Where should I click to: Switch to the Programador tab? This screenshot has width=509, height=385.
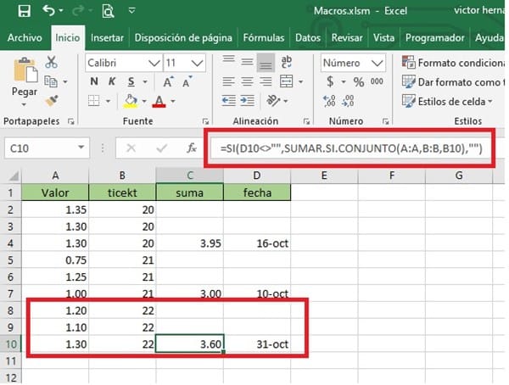[x=434, y=37]
